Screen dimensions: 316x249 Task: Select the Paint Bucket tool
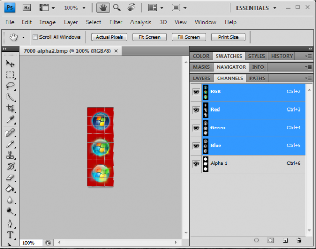[x=10, y=189]
